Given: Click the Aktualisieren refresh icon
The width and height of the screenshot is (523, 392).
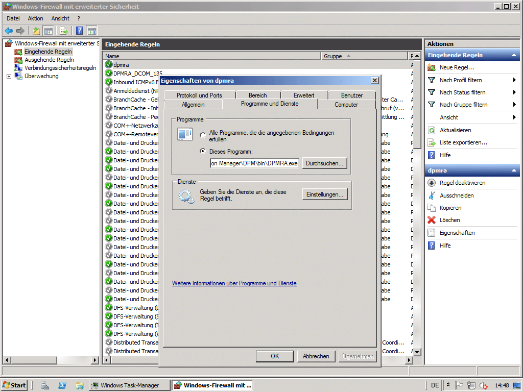Looking at the screenshot, I should [432, 130].
